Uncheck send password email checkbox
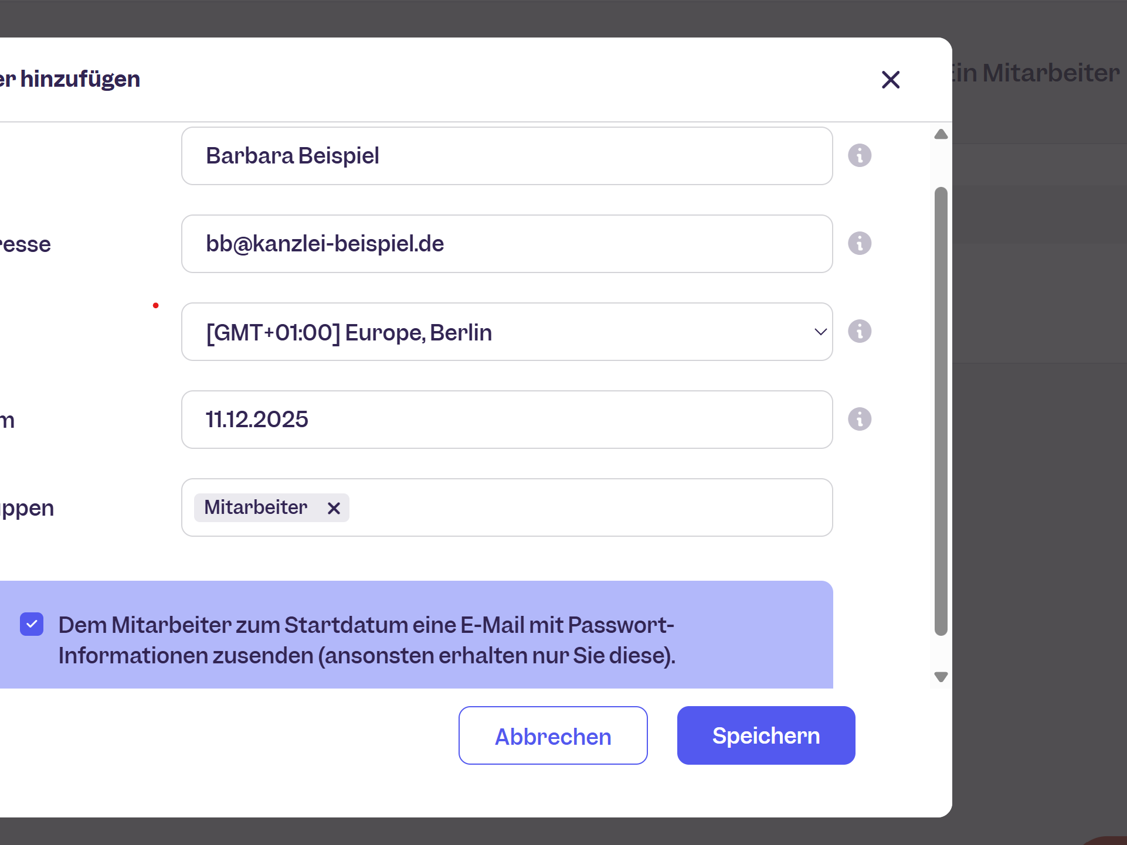Screen dimensions: 1127x845 click(32, 624)
